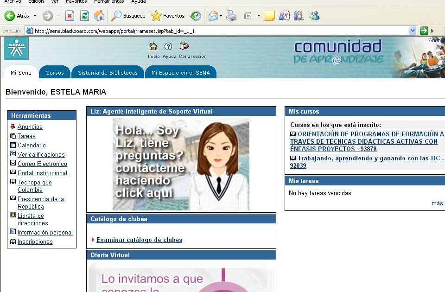
Task: Open the Calendario link
Action: coord(32,145)
